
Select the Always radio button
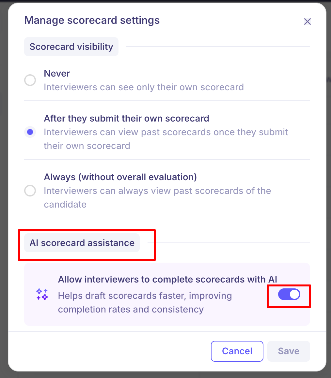click(x=30, y=191)
